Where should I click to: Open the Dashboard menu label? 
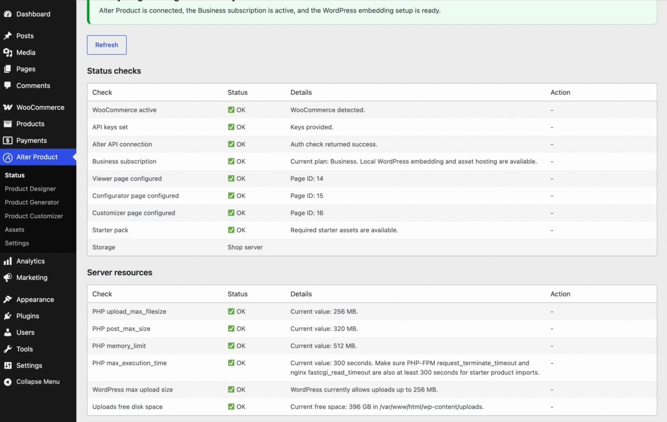(x=33, y=14)
